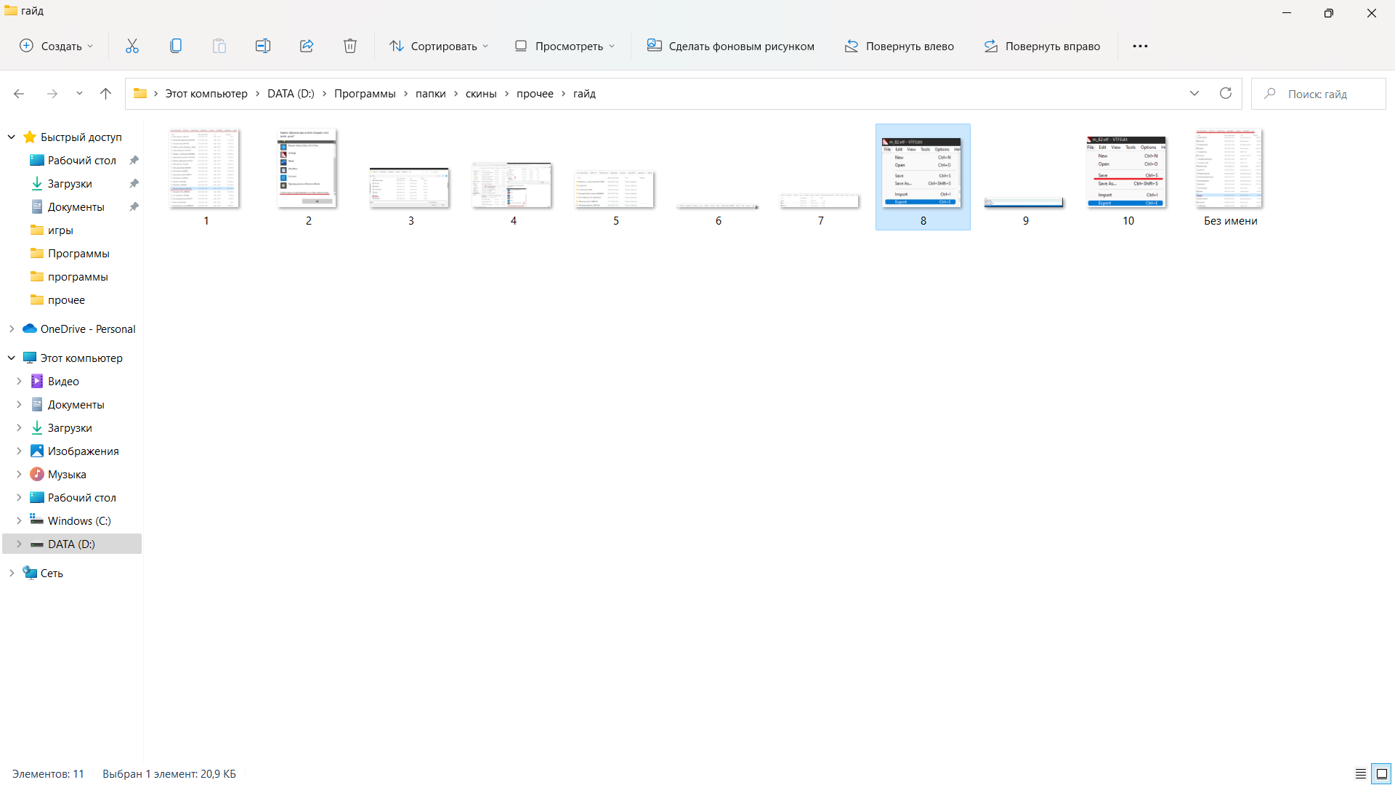
Task: Click the Rename icon in toolbar
Action: click(262, 46)
